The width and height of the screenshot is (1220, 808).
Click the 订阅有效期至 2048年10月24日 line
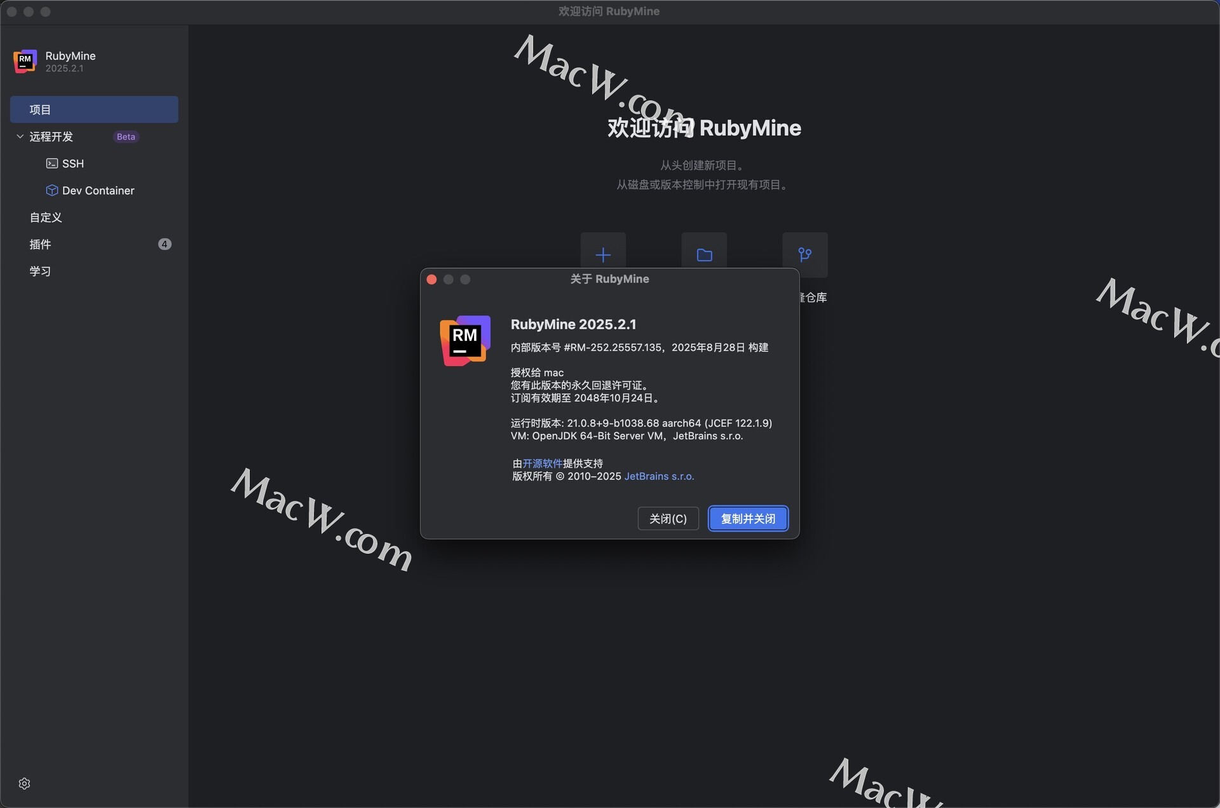[x=586, y=398]
